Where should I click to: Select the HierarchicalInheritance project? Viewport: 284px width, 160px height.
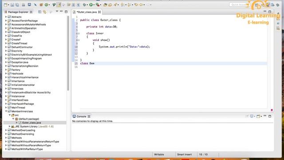(x=25, y=77)
